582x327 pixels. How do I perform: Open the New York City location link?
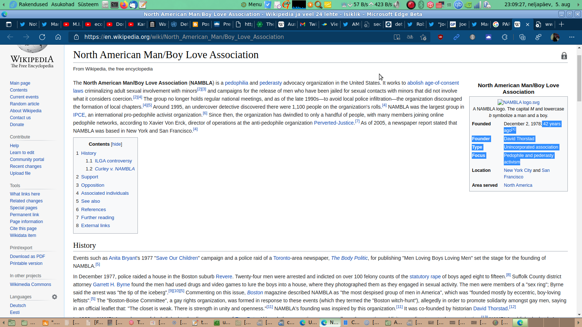coord(518,170)
